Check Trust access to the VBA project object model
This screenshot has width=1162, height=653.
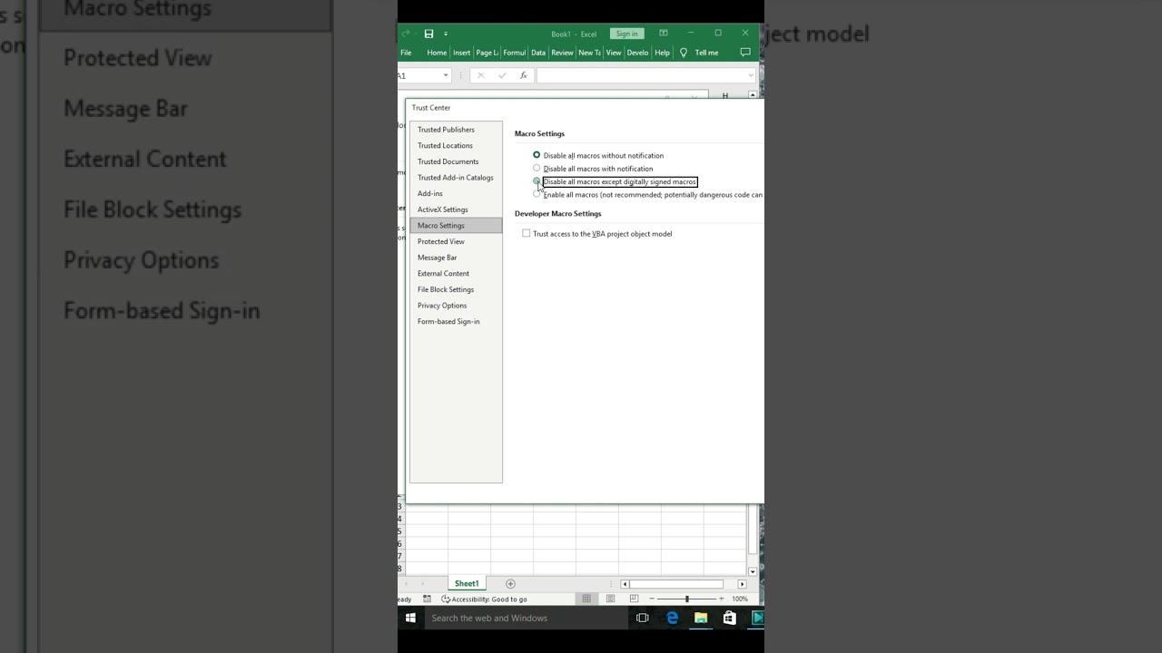tap(526, 234)
